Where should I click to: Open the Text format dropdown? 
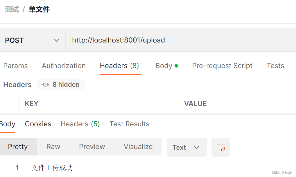(186, 147)
